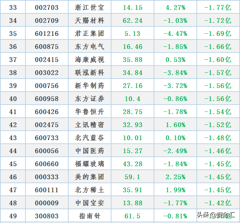Select stock code 000009

47,203
